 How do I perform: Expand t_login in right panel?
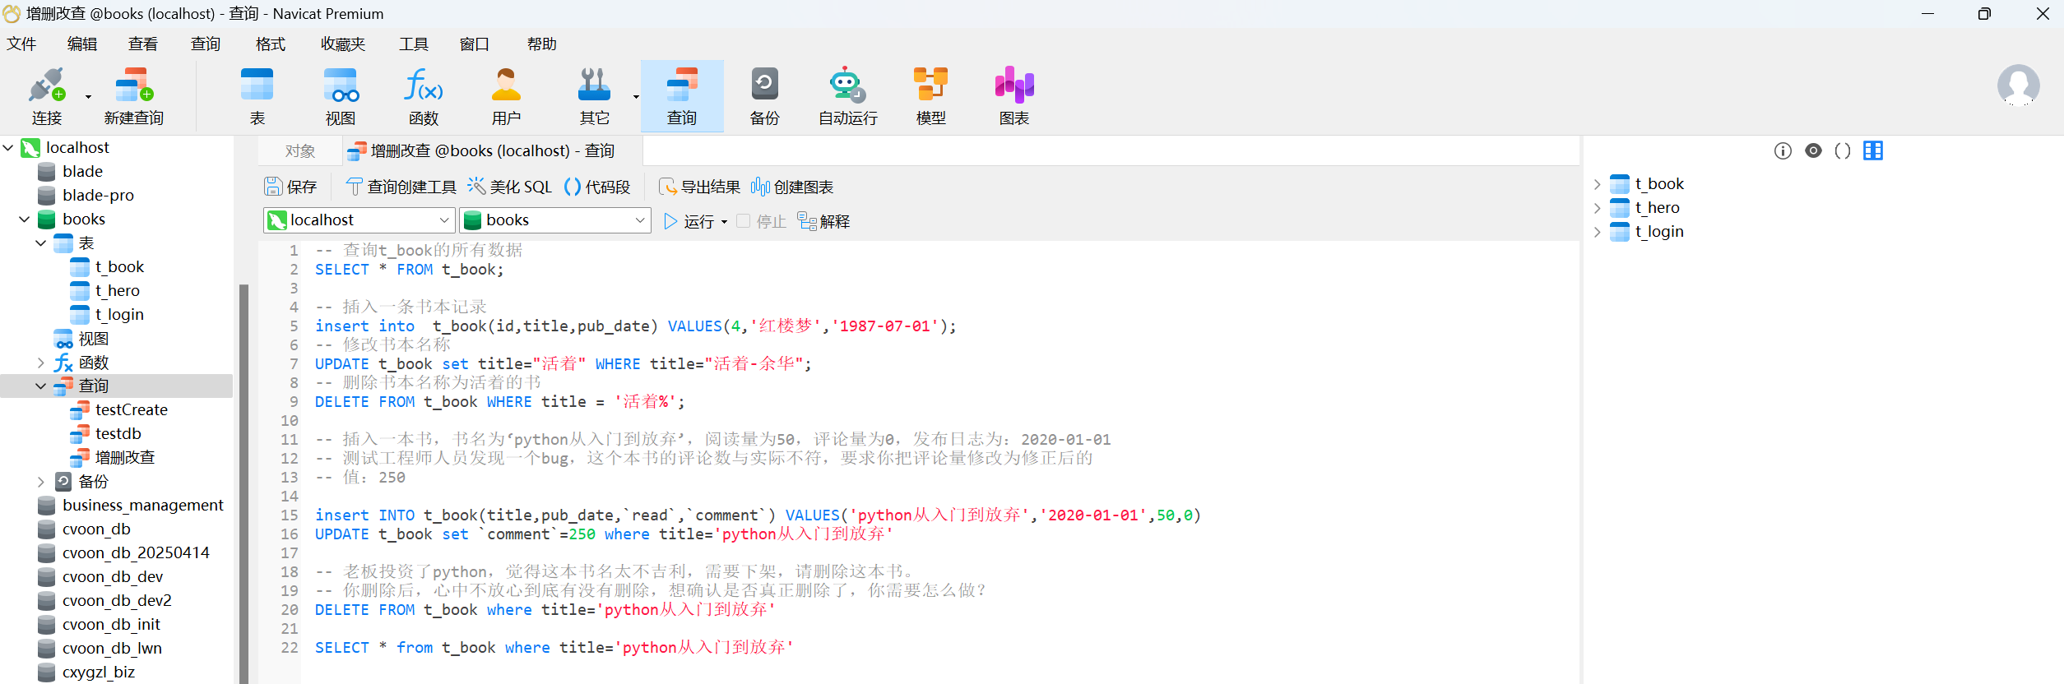[1597, 232]
